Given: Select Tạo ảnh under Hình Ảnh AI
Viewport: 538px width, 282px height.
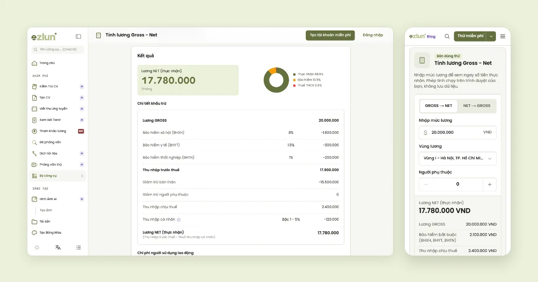Looking at the screenshot, I should (46, 210).
